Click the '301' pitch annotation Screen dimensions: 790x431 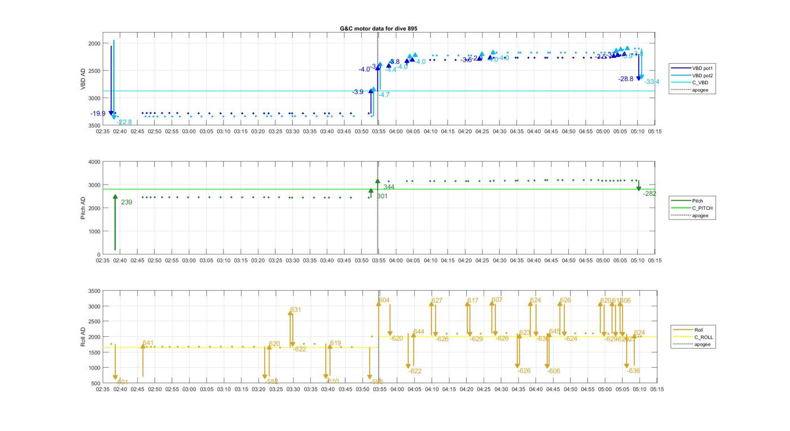382,196
